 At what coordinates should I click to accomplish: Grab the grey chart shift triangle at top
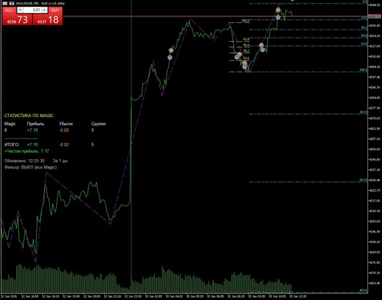coord(292,0)
